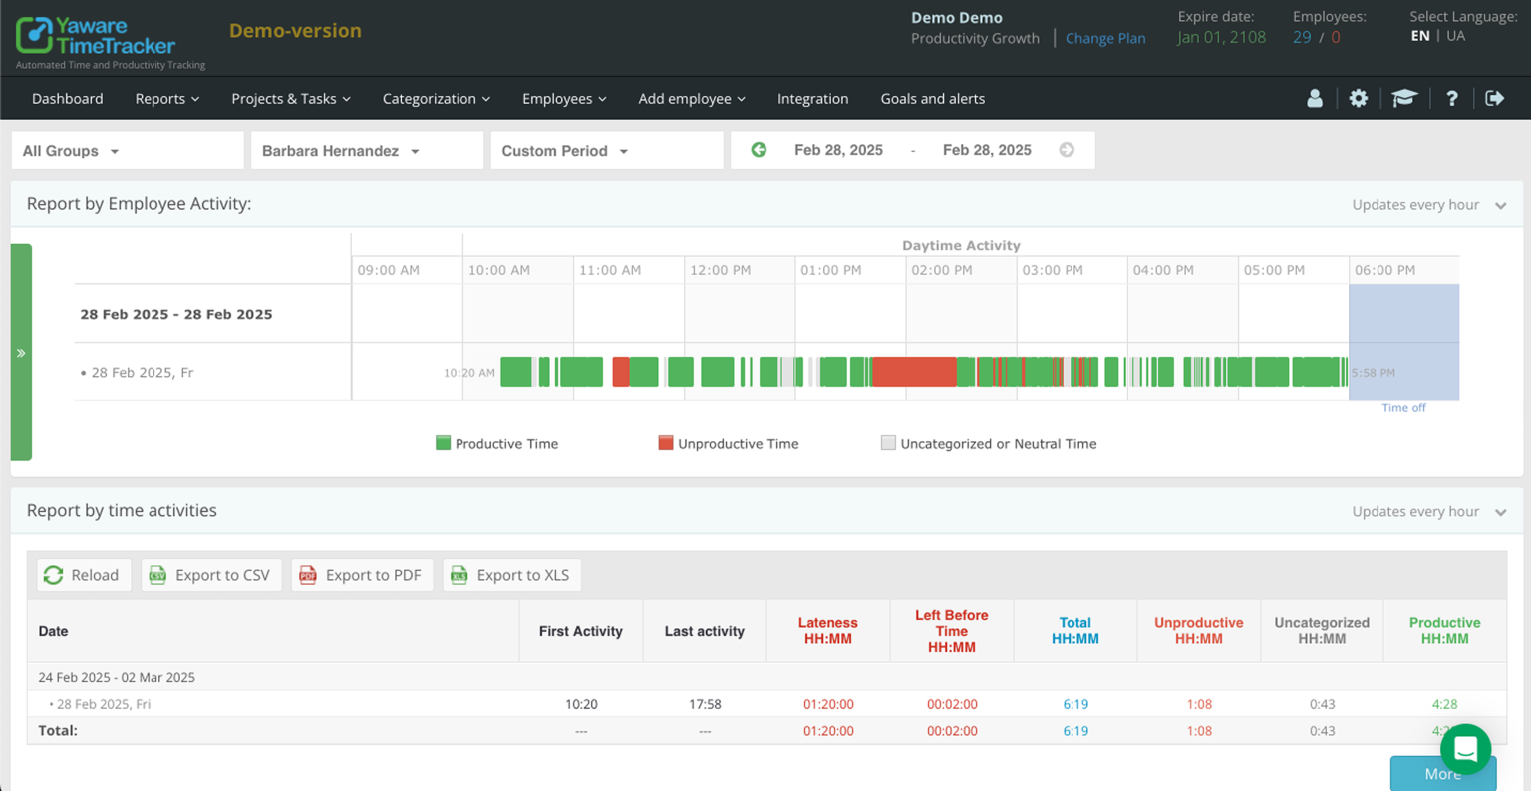Open the user profile icon

point(1314,98)
